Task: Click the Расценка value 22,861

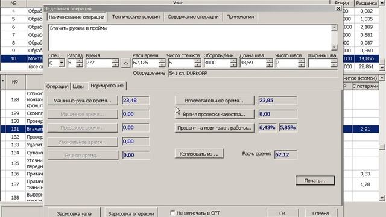Action: [367, 66]
